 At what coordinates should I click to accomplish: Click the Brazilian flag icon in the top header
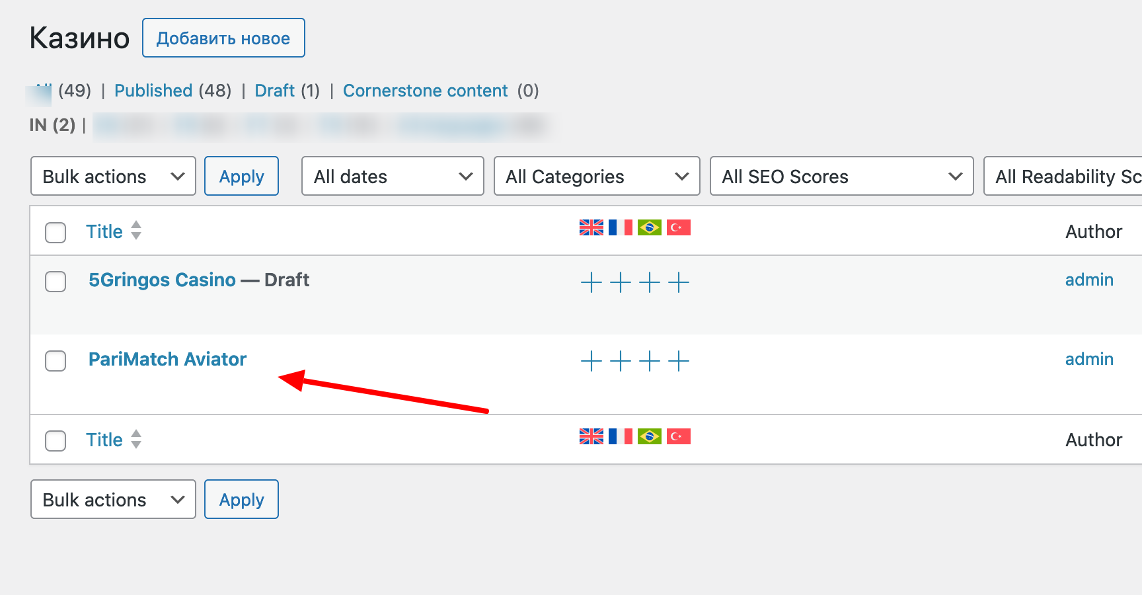coord(650,227)
